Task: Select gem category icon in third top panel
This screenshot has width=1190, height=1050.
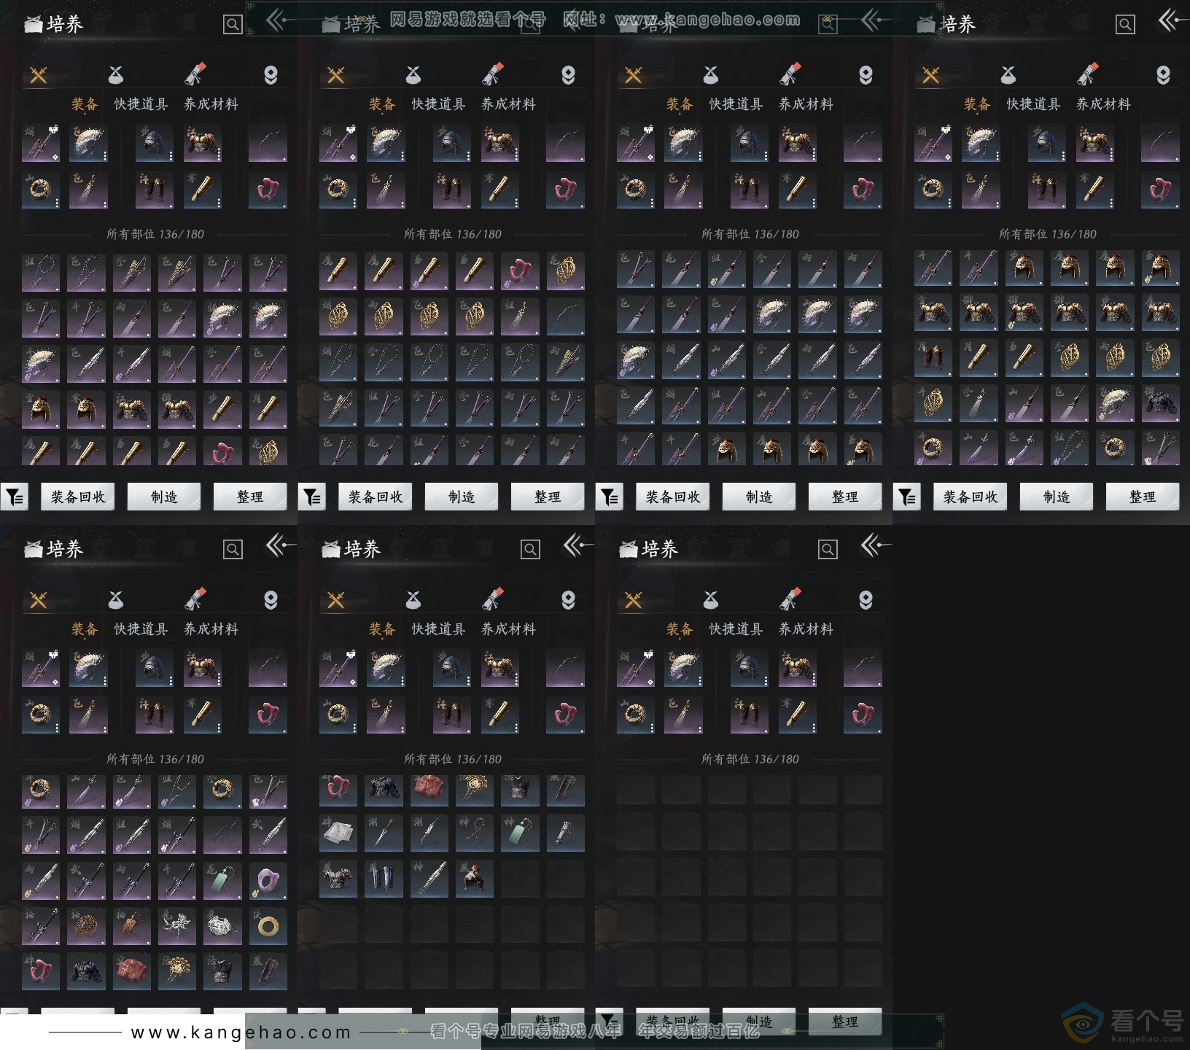Action: tap(866, 75)
